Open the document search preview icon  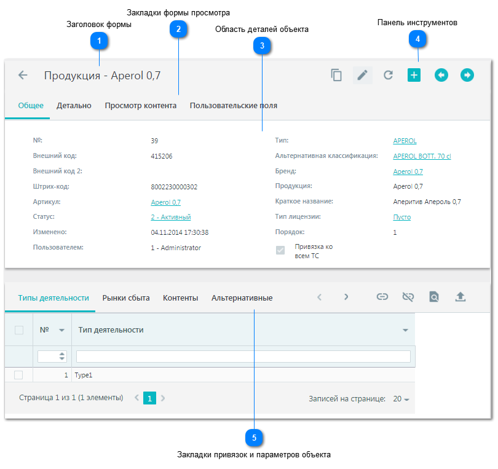coord(434,297)
